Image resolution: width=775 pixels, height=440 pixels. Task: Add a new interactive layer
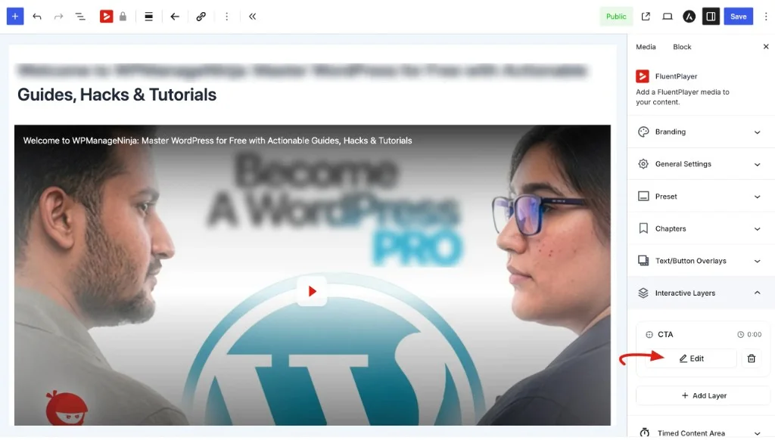pos(703,395)
